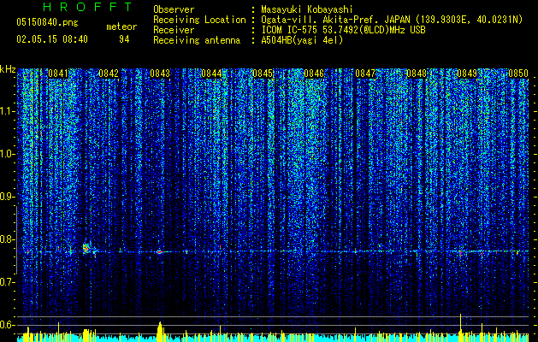
Task: Click the meteor count label
Action: point(121,27)
